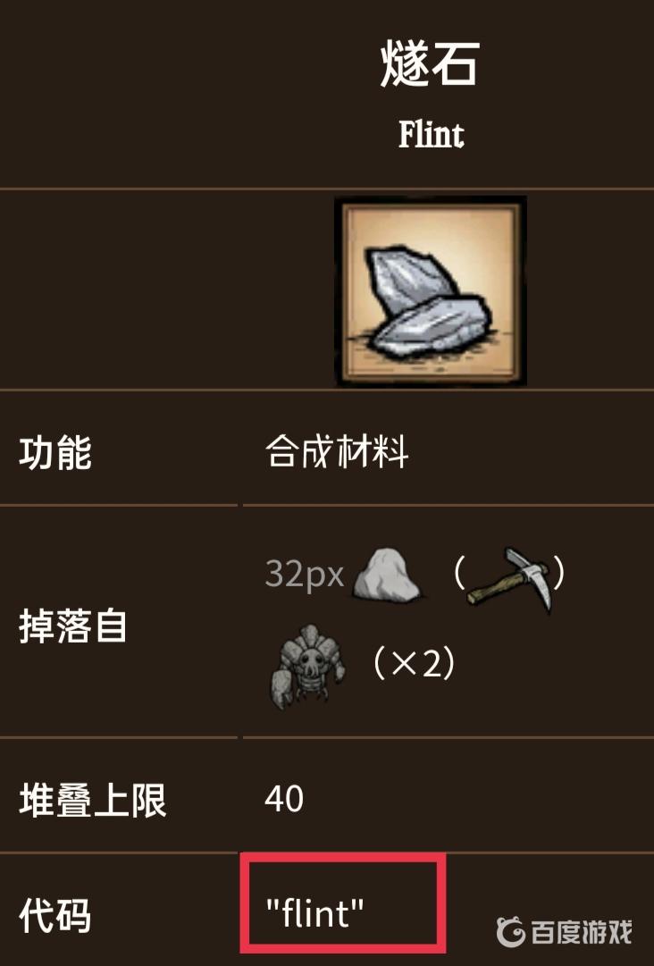
Task: Open the Flint item image
Action: point(431,290)
